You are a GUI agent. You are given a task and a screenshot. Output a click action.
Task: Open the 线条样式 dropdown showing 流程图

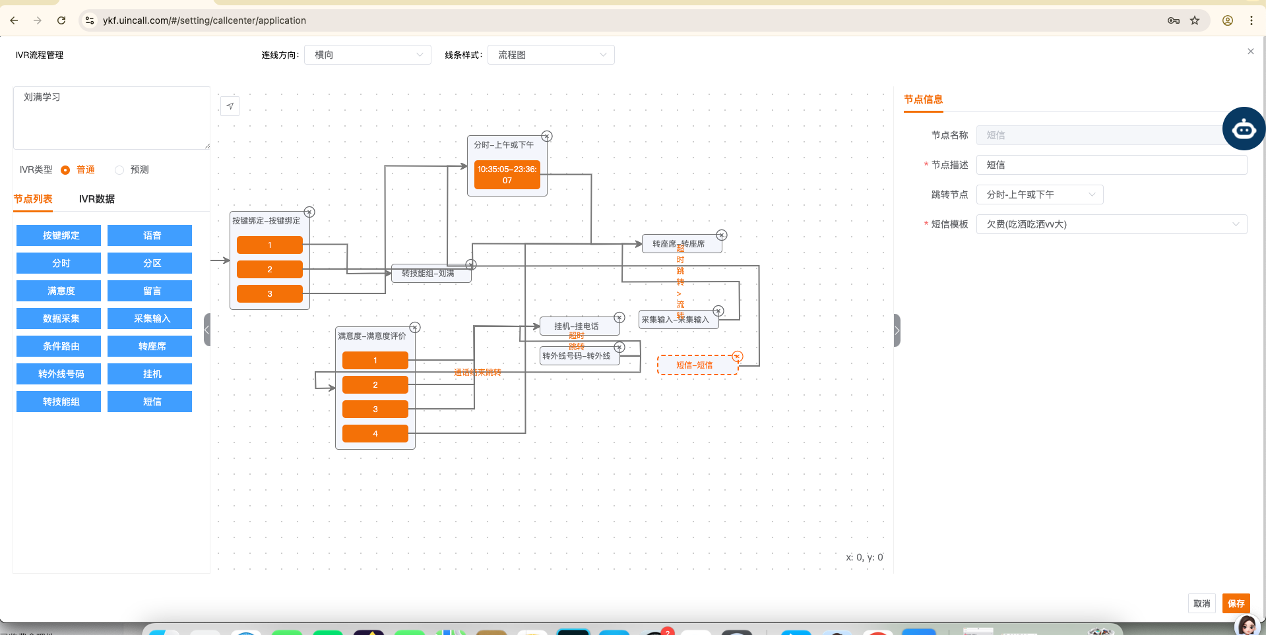tap(551, 55)
